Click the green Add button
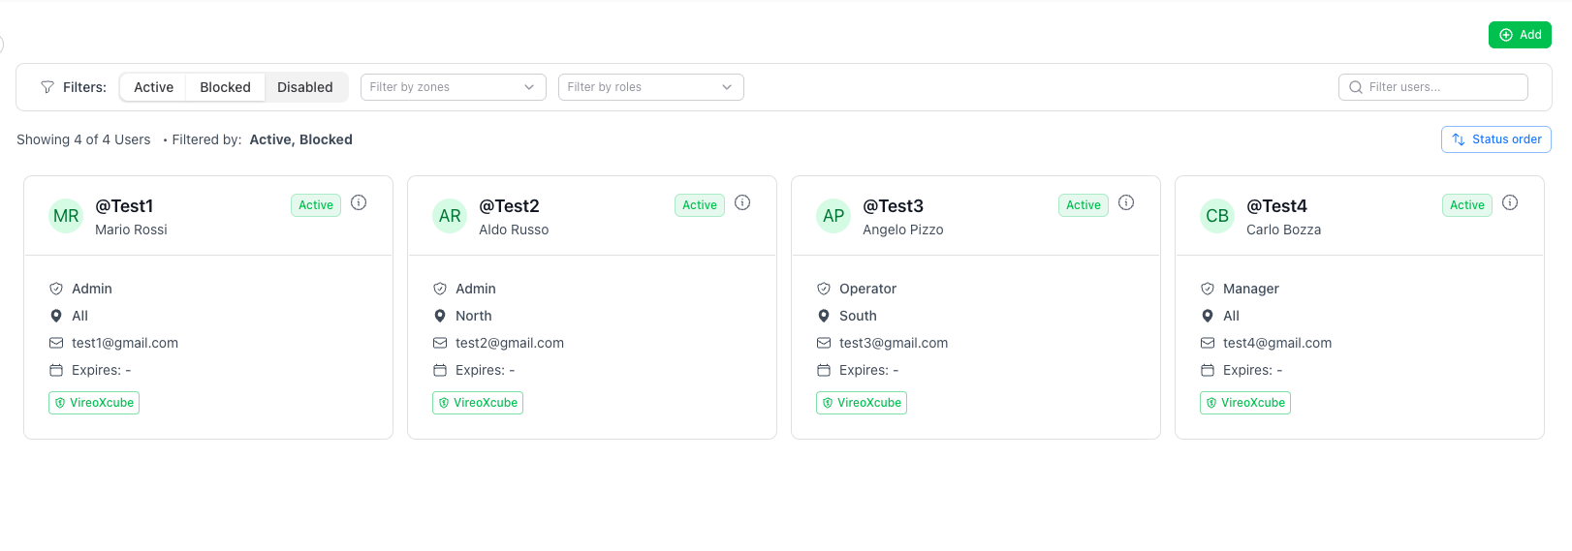The image size is (1572, 551). (1520, 35)
